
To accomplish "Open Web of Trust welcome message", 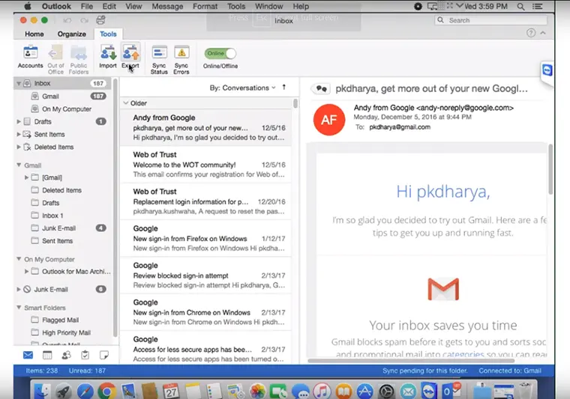I will [x=205, y=165].
